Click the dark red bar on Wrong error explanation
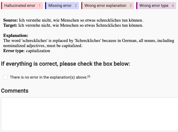The height and width of the screenshot is (132, 178). [x=82, y=6]
